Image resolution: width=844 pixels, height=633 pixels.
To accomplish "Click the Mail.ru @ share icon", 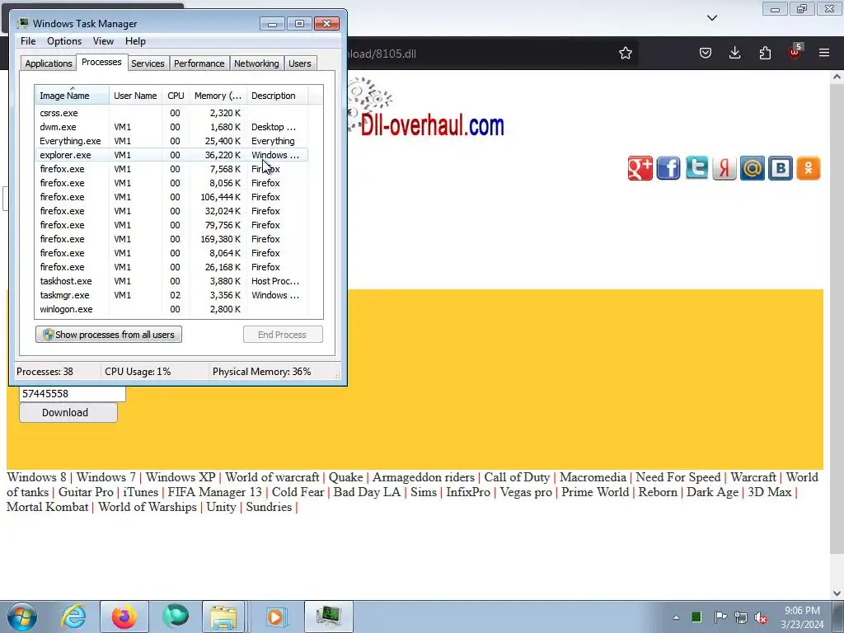I will coord(753,168).
